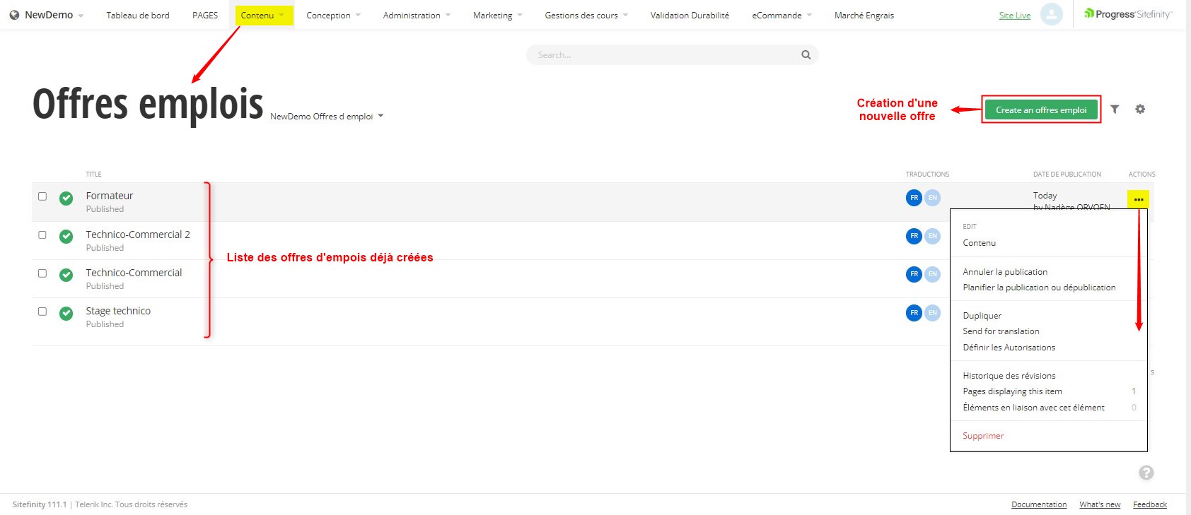Viewport: 1191px width, 515px height.
Task: Open the Site Live link
Action: click(x=1014, y=16)
